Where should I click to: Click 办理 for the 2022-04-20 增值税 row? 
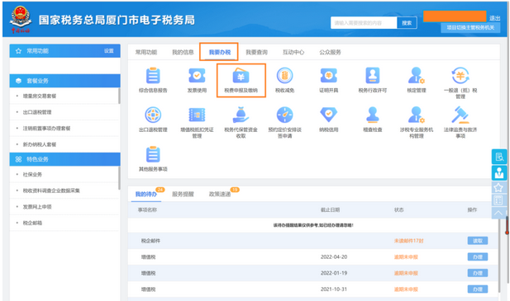478,257
